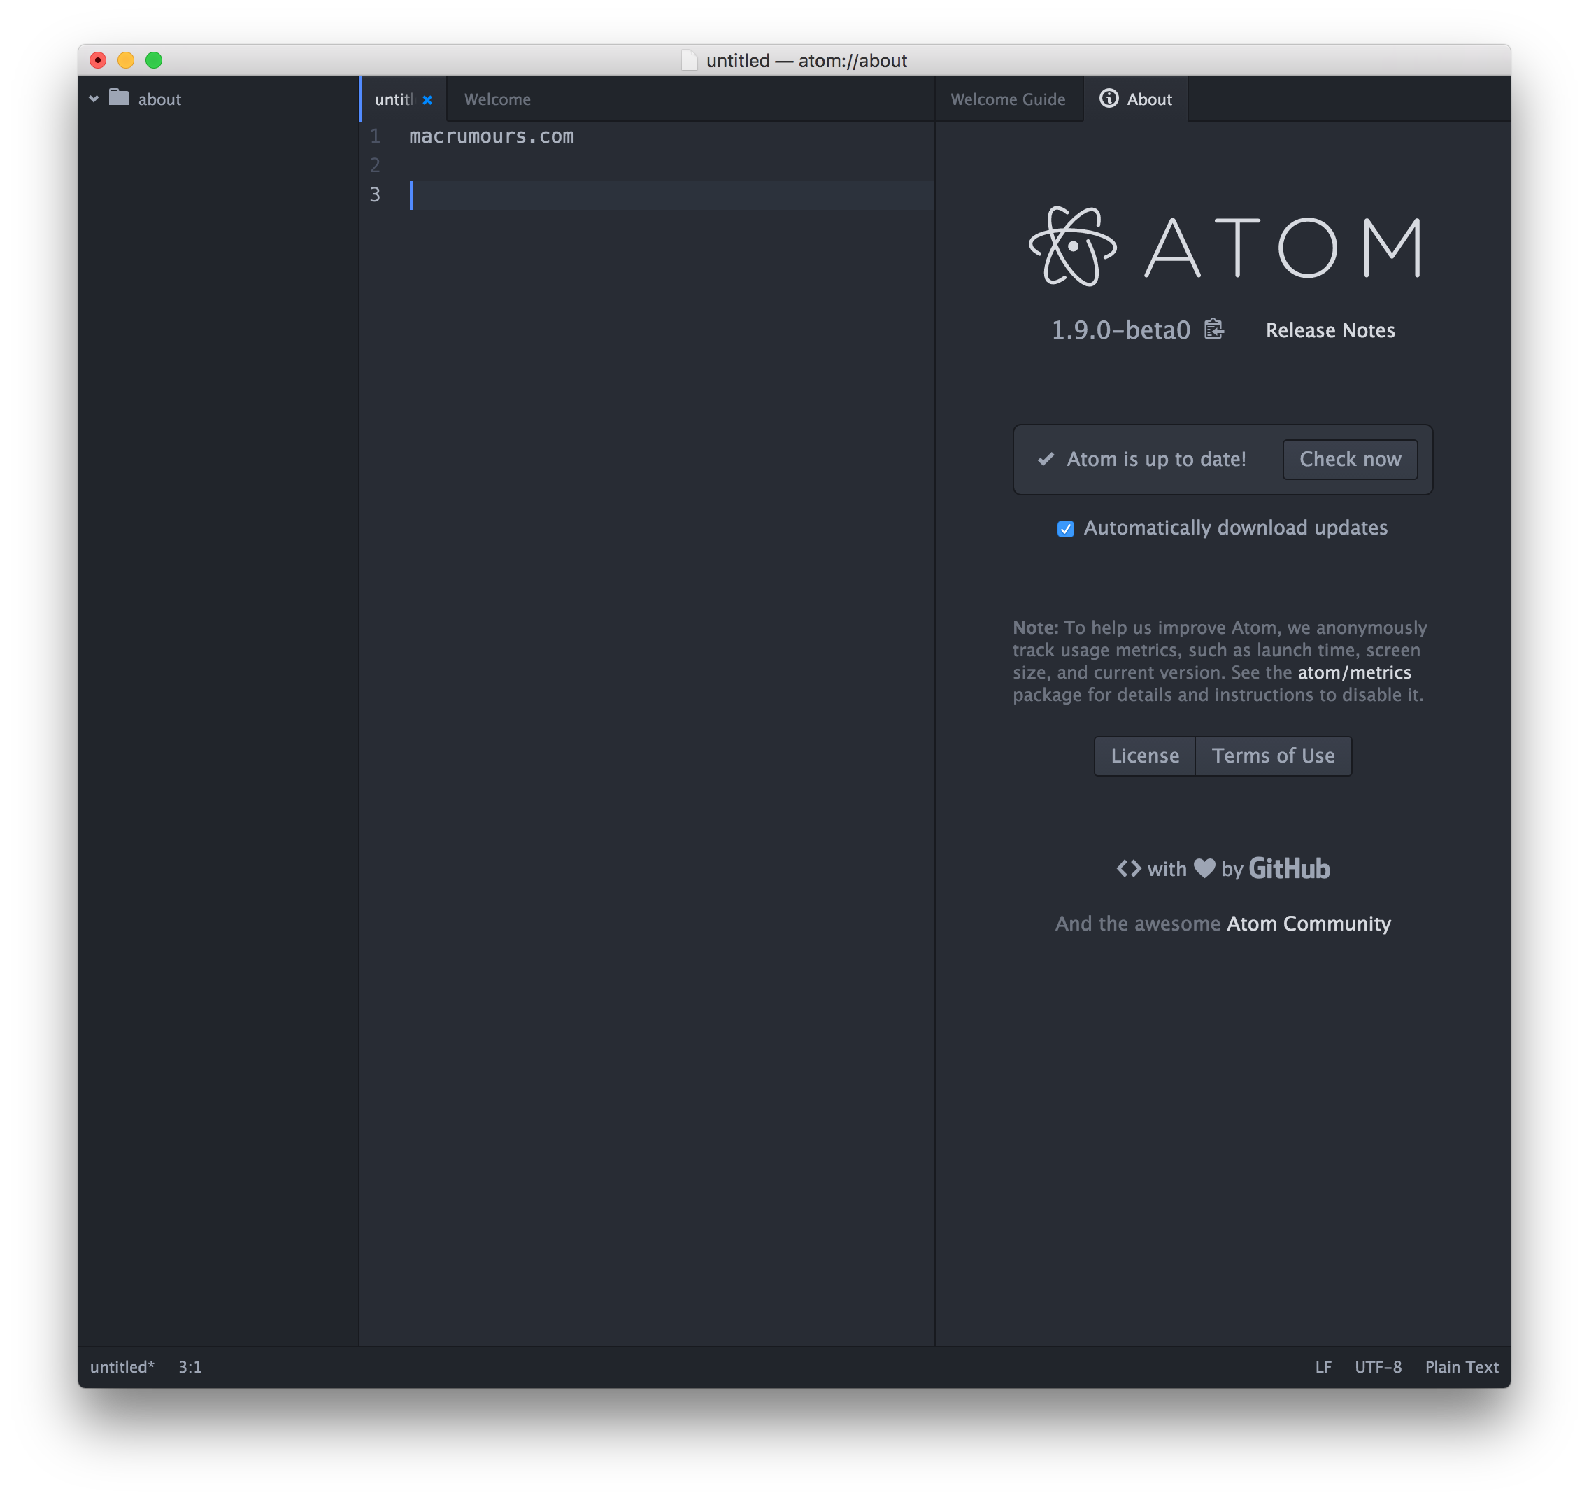Click the info icon on the About tab
The image size is (1589, 1500).
(x=1109, y=99)
